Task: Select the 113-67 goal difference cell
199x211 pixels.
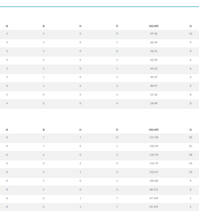Action: tap(154, 172)
